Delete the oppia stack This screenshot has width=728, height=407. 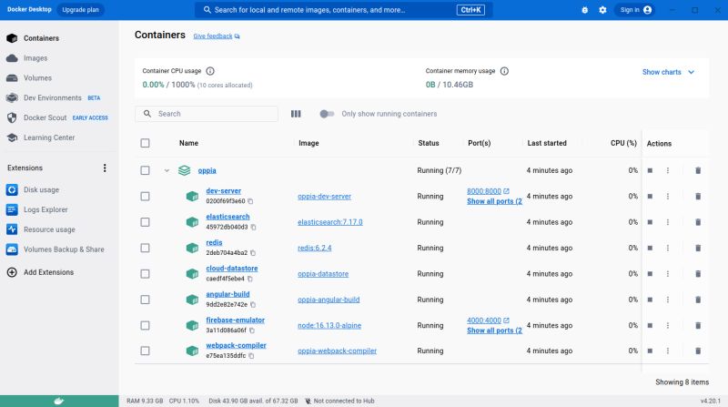pos(698,170)
